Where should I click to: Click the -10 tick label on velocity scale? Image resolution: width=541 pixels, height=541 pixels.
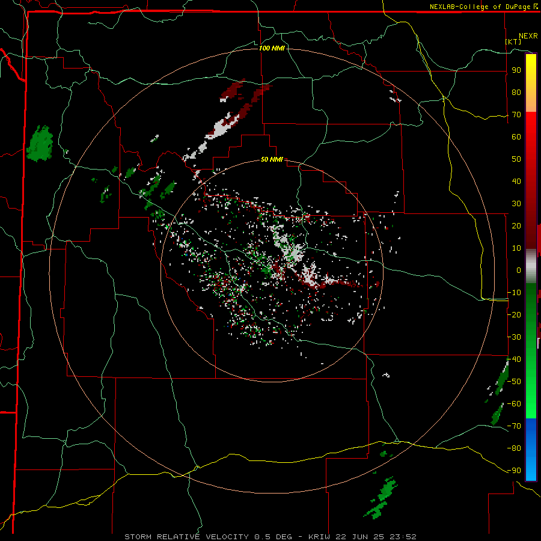(x=514, y=293)
